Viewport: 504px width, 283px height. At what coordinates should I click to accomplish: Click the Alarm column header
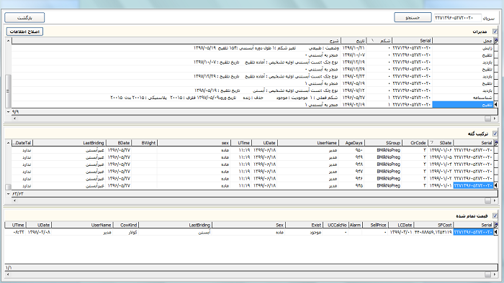pos(355,225)
